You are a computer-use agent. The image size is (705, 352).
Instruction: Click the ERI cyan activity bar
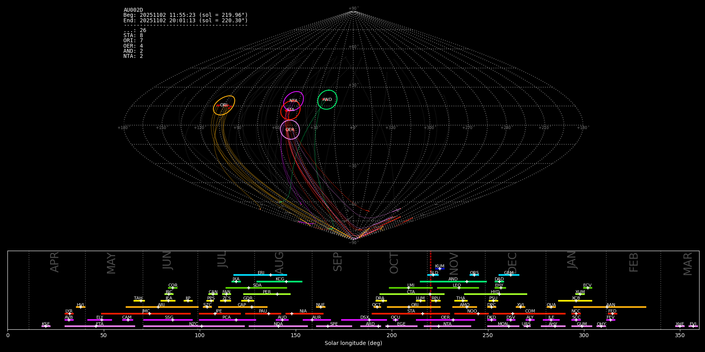coord(260,275)
